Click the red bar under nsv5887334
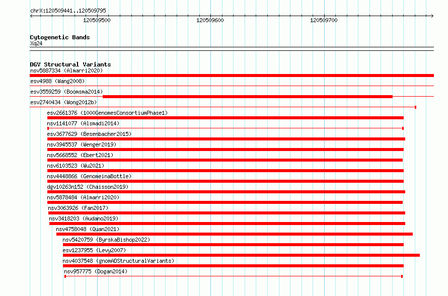The width and height of the screenshot is (448, 296). pos(232,76)
